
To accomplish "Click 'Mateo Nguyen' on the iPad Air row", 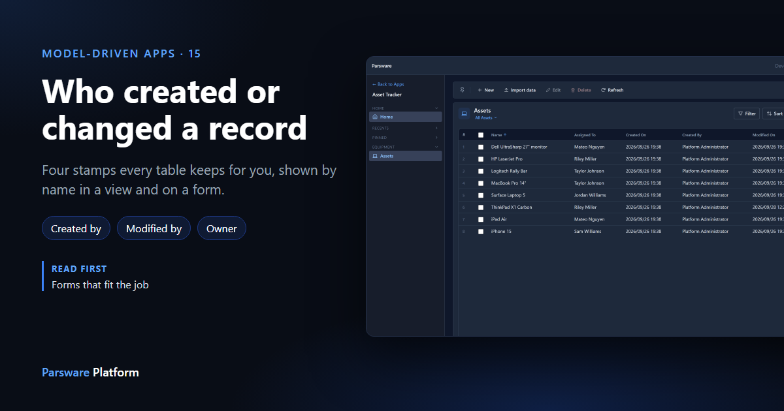I will [x=589, y=219].
